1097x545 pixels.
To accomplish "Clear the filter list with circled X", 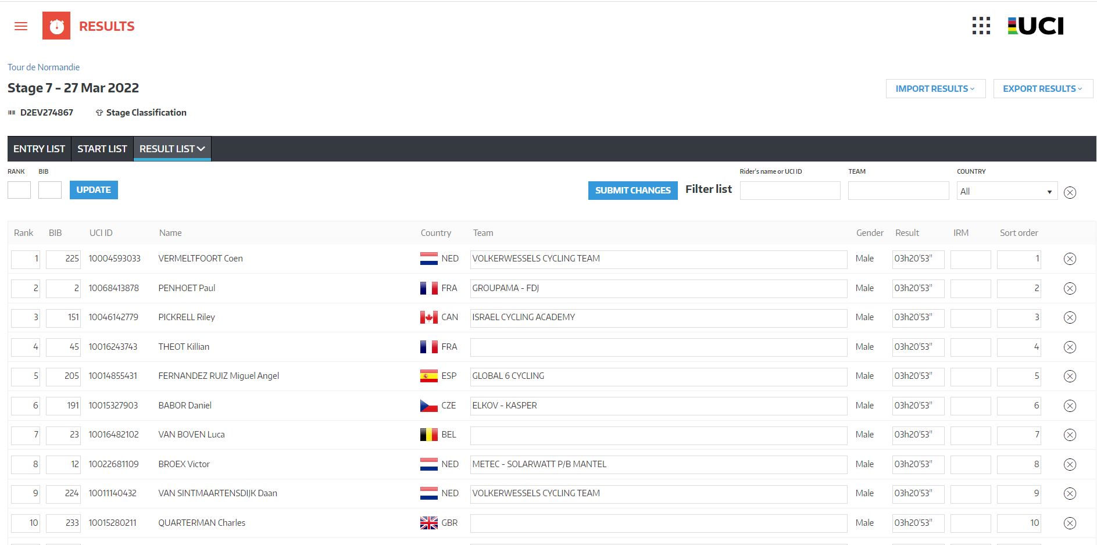I will tap(1070, 192).
